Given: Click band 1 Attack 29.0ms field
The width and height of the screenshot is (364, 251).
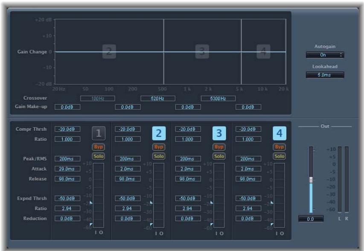Looking at the screenshot, I should [67, 169].
